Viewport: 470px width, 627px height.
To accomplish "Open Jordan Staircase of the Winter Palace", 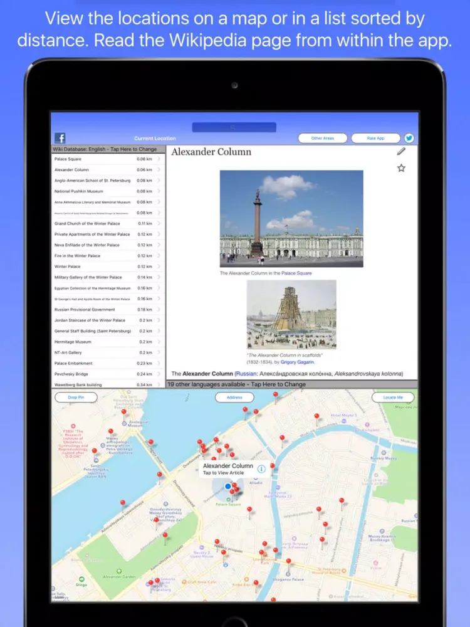I will coord(108,320).
